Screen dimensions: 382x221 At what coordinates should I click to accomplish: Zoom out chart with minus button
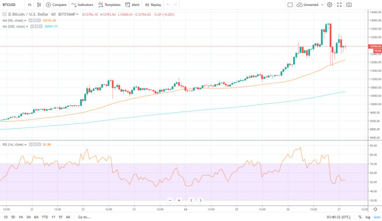170,200
